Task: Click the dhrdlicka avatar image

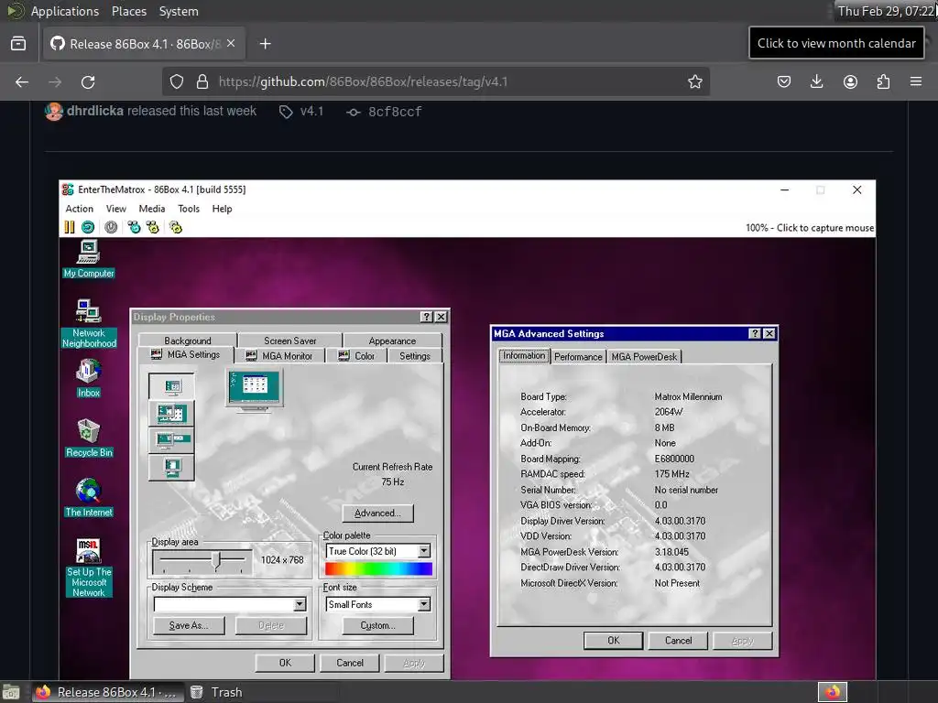Action: 54,111
